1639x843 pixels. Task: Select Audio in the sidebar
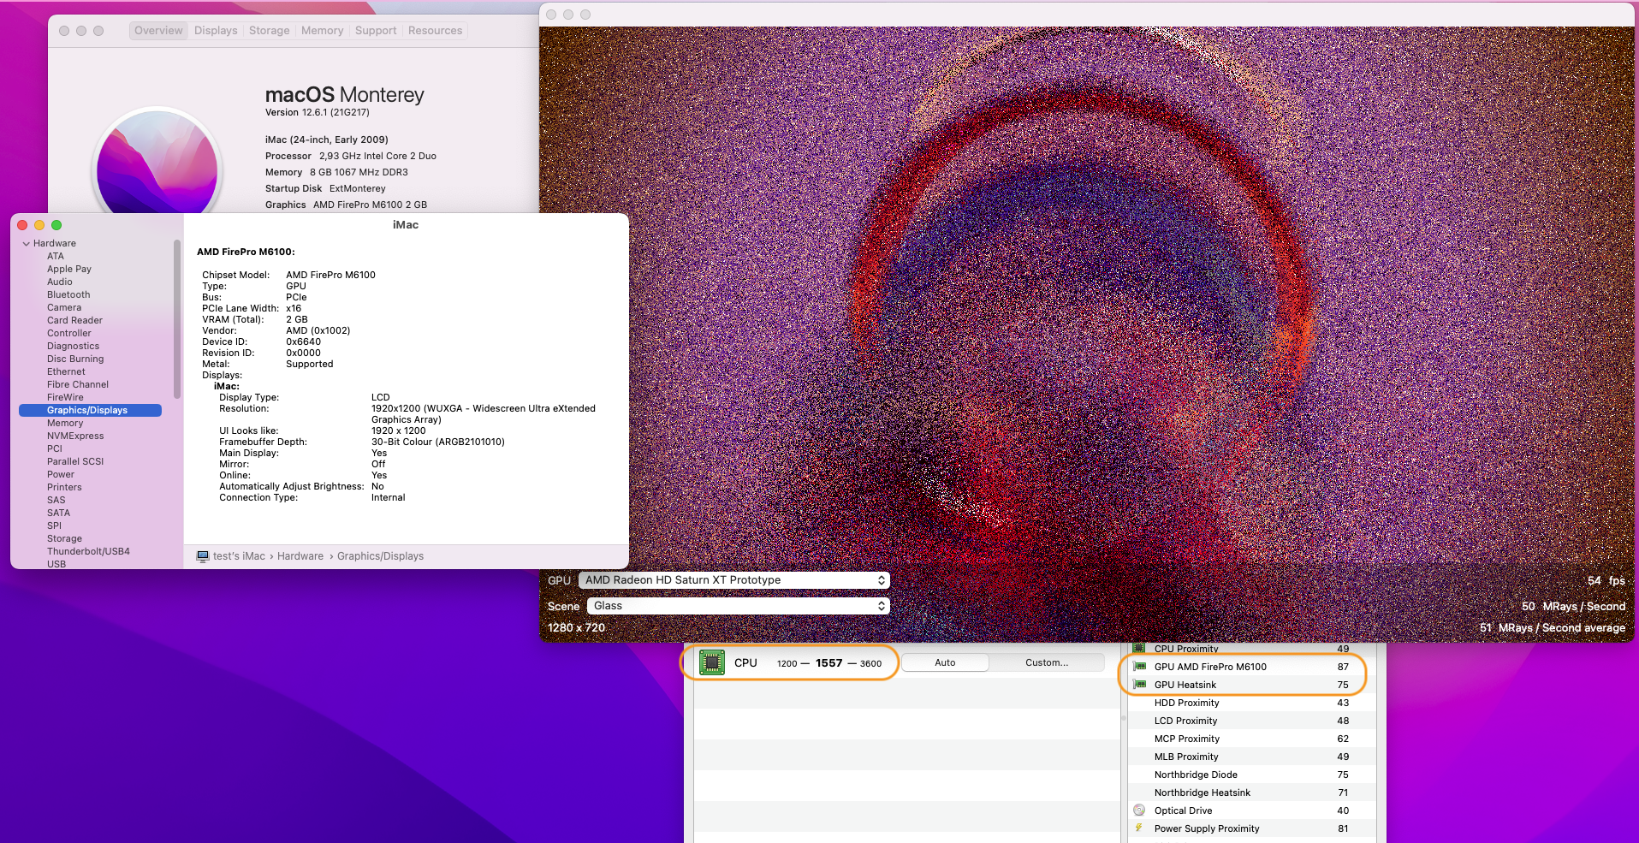coord(60,282)
